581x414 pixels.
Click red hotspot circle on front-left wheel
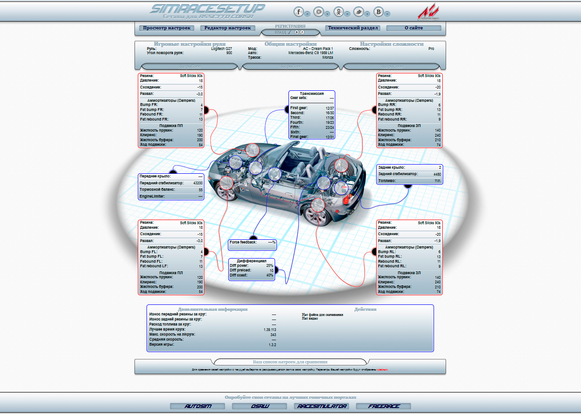click(226, 182)
